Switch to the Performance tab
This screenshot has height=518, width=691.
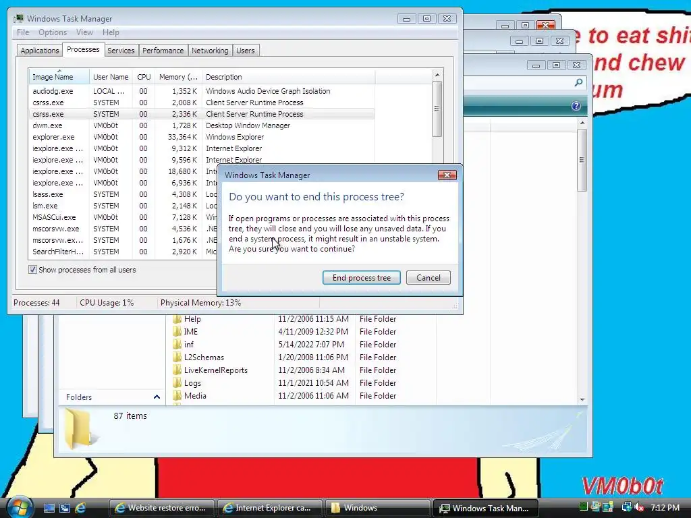tap(163, 51)
